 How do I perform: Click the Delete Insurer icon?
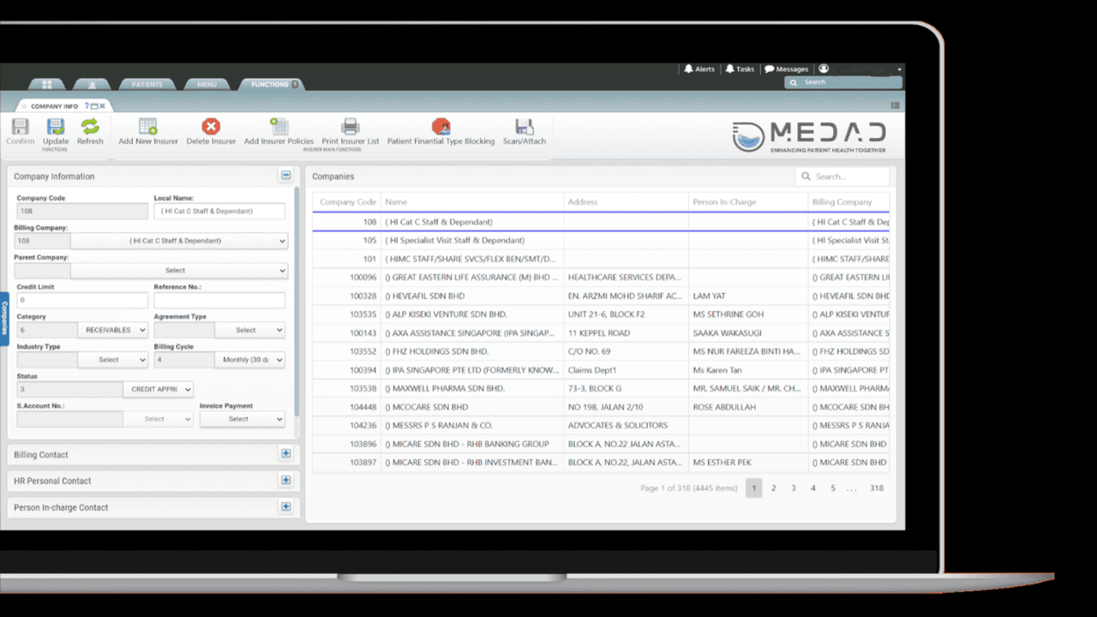tap(211, 127)
